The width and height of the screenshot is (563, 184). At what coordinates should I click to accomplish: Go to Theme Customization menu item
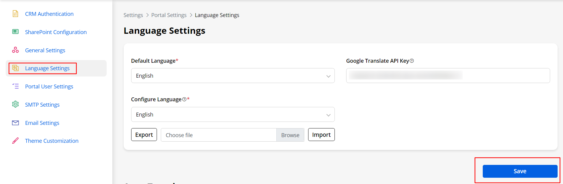(x=52, y=141)
